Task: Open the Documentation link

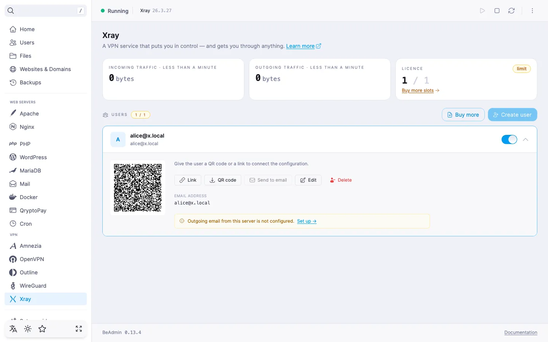Action: tap(521, 332)
